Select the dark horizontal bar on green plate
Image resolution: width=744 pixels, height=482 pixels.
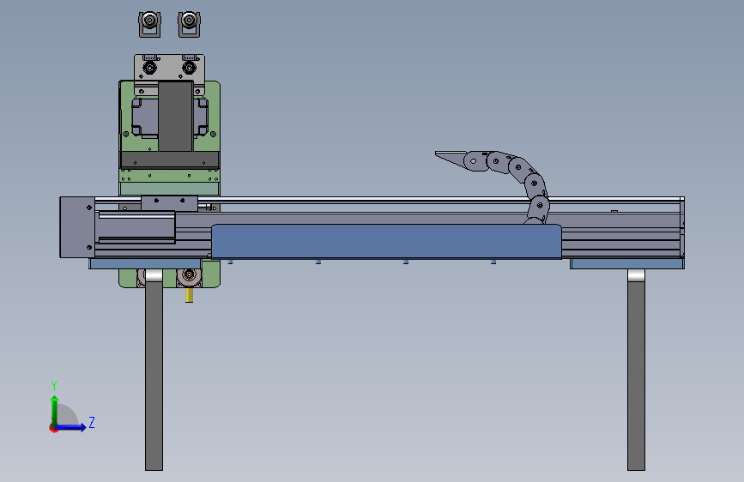coord(169,160)
